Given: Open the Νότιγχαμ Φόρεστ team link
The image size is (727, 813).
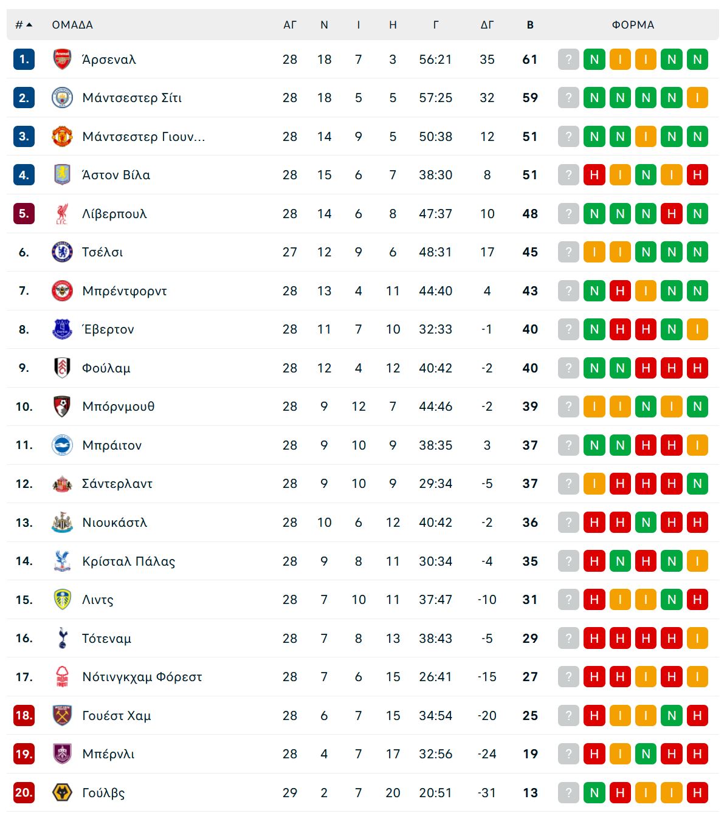Looking at the screenshot, I should pyautogui.click(x=142, y=677).
